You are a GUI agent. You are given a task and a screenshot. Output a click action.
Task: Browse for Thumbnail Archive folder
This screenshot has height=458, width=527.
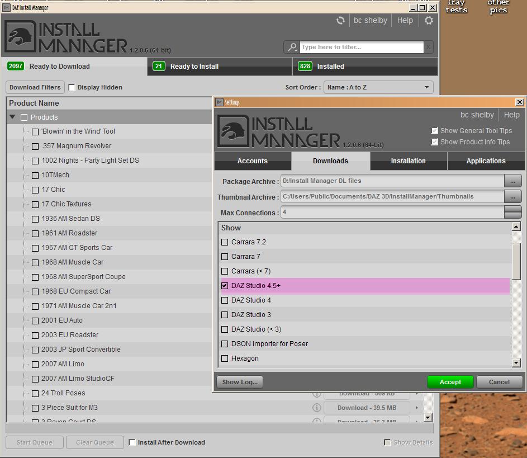tap(512, 197)
